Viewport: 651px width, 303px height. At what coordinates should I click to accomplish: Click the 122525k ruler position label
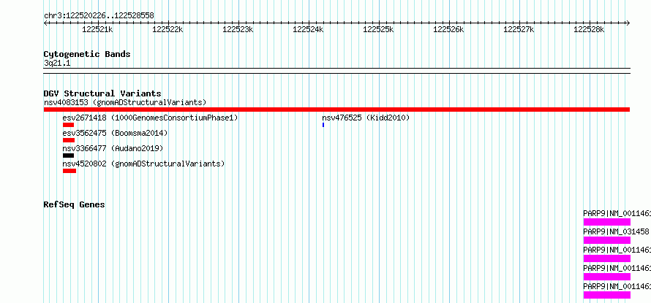click(x=378, y=29)
